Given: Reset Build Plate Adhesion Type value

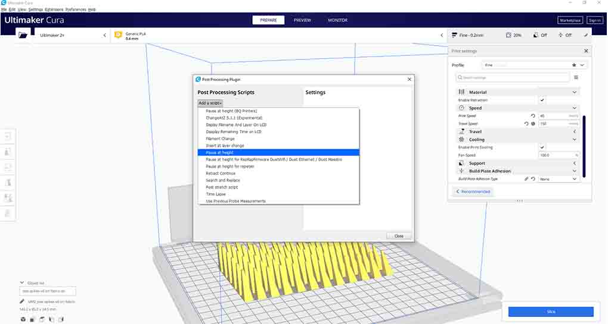Looking at the screenshot, I should (533, 179).
